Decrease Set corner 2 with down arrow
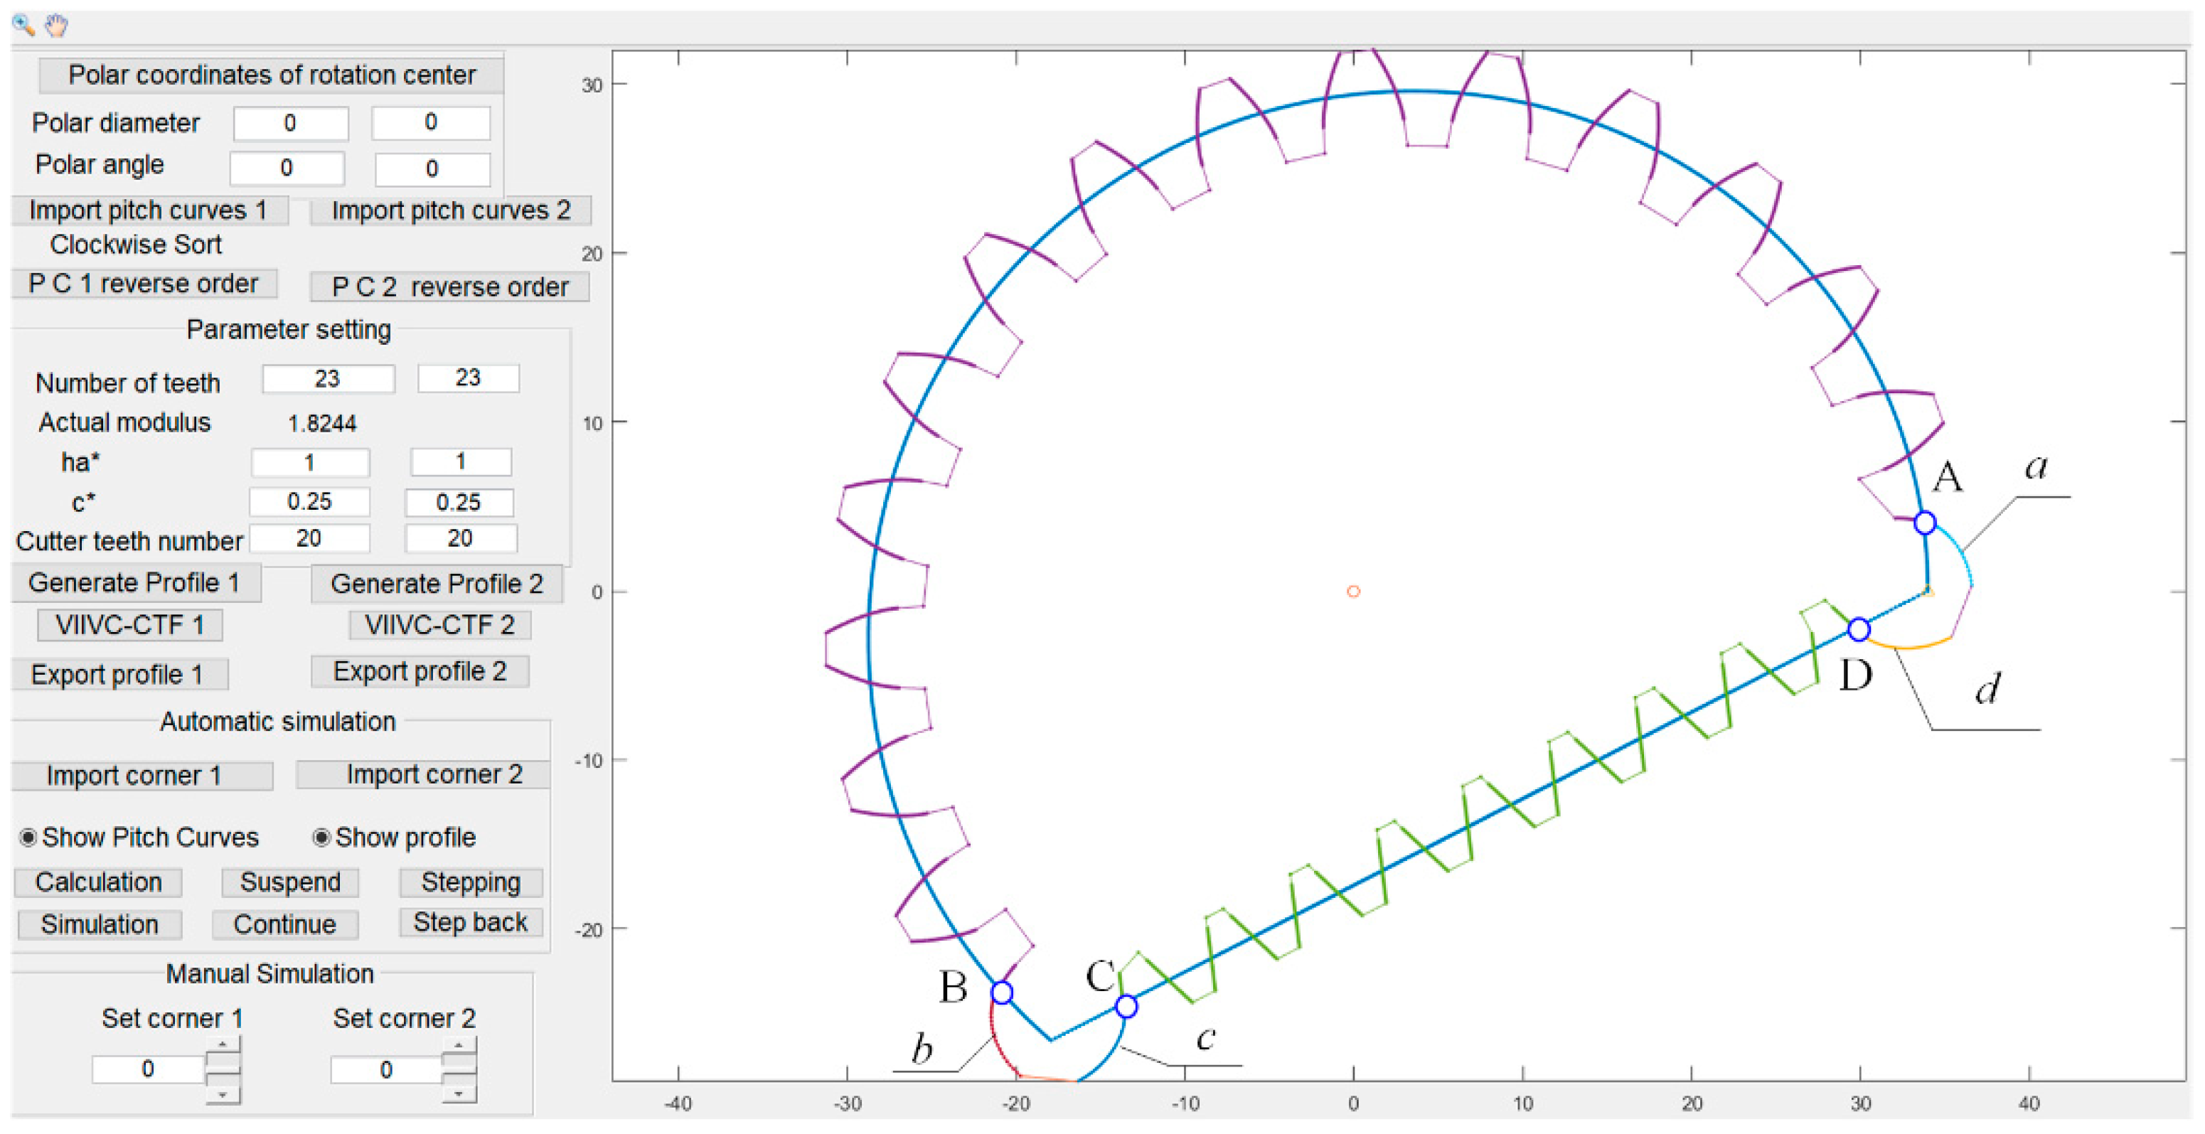The image size is (2205, 1134). pyautogui.click(x=459, y=1093)
